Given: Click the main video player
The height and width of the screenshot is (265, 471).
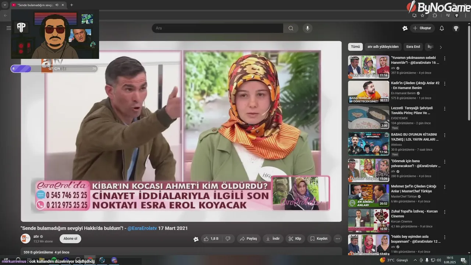Looking at the screenshot, I should 181,131.
